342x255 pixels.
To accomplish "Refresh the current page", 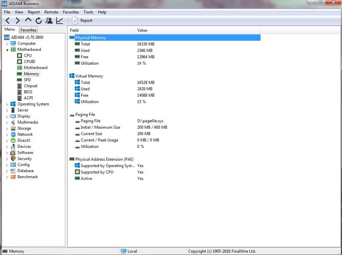I will click(39, 21).
